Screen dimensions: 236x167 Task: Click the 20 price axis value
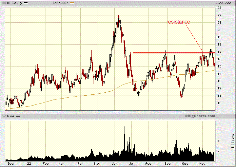219,30
